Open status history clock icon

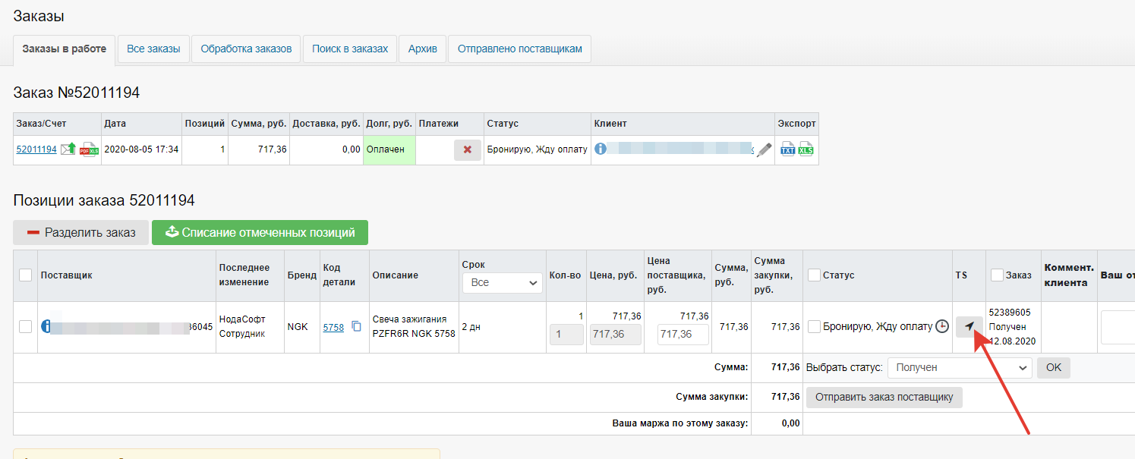point(942,326)
